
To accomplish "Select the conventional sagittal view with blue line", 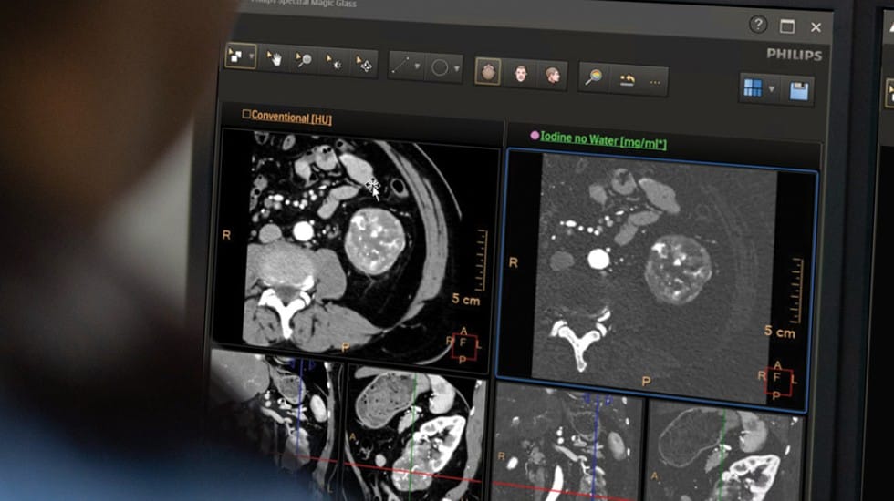I will coord(275,424).
